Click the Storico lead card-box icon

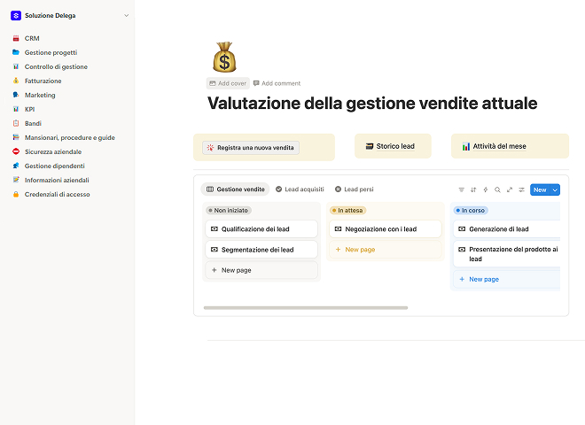point(370,146)
